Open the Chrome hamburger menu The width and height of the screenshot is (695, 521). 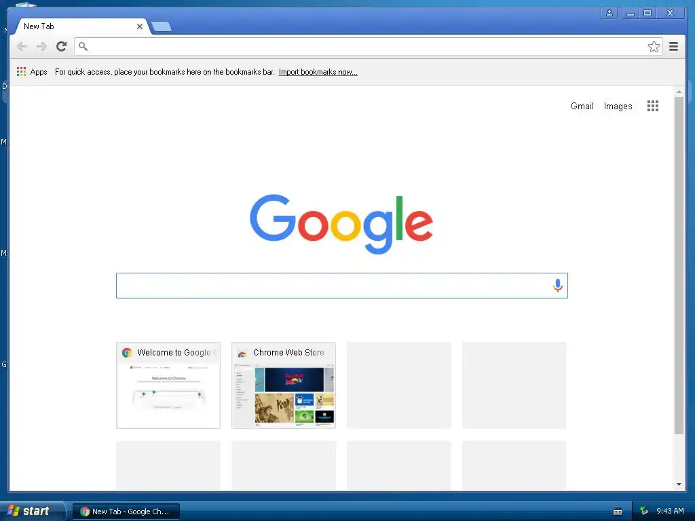(673, 47)
